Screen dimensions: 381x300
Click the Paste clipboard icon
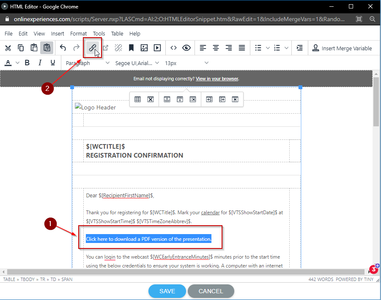click(x=34, y=48)
